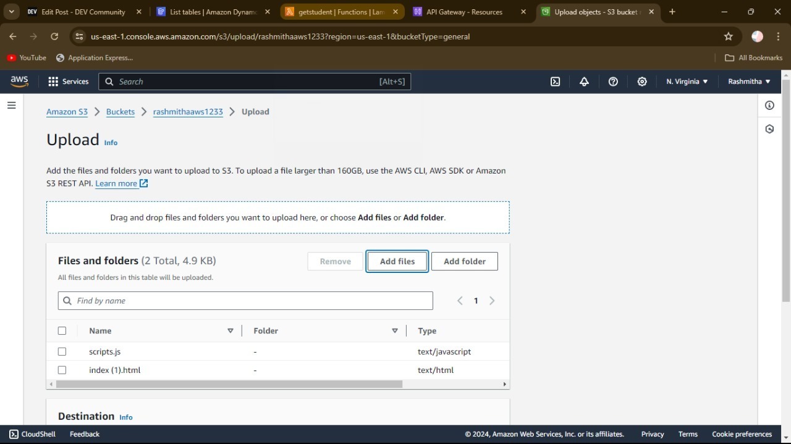This screenshot has width=791, height=444.
Task: Open rashmithaaws1233 bucket breadcrumb link
Action: tap(188, 112)
